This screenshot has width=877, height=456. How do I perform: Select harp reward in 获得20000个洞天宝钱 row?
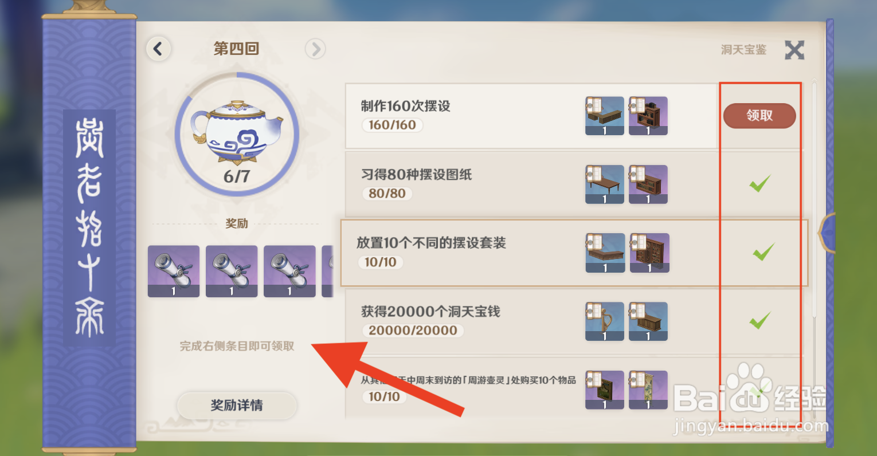[x=605, y=321]
